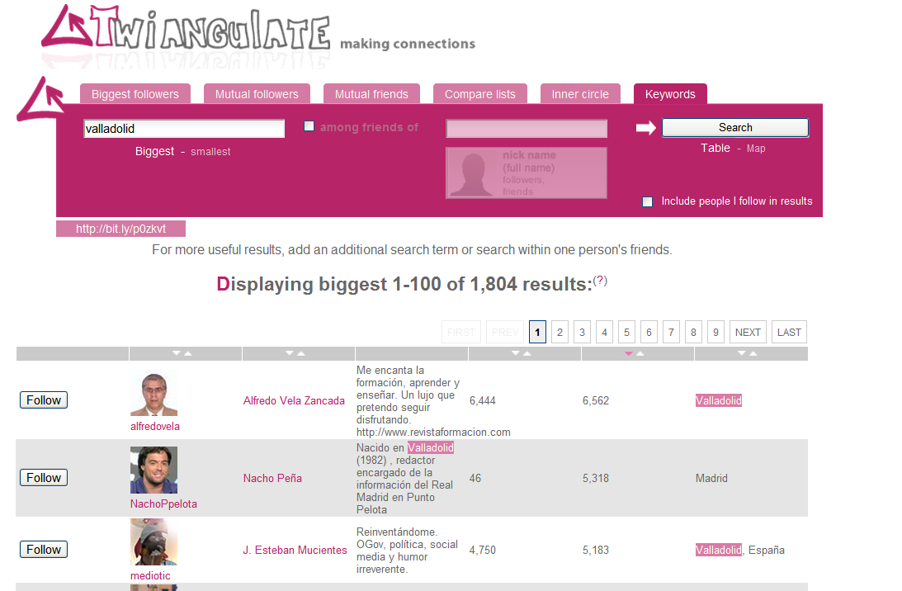This screenshot has width=902, height=591.
Task: Open the bit.ly/p0zkvt short link
Action: (120, 229)
